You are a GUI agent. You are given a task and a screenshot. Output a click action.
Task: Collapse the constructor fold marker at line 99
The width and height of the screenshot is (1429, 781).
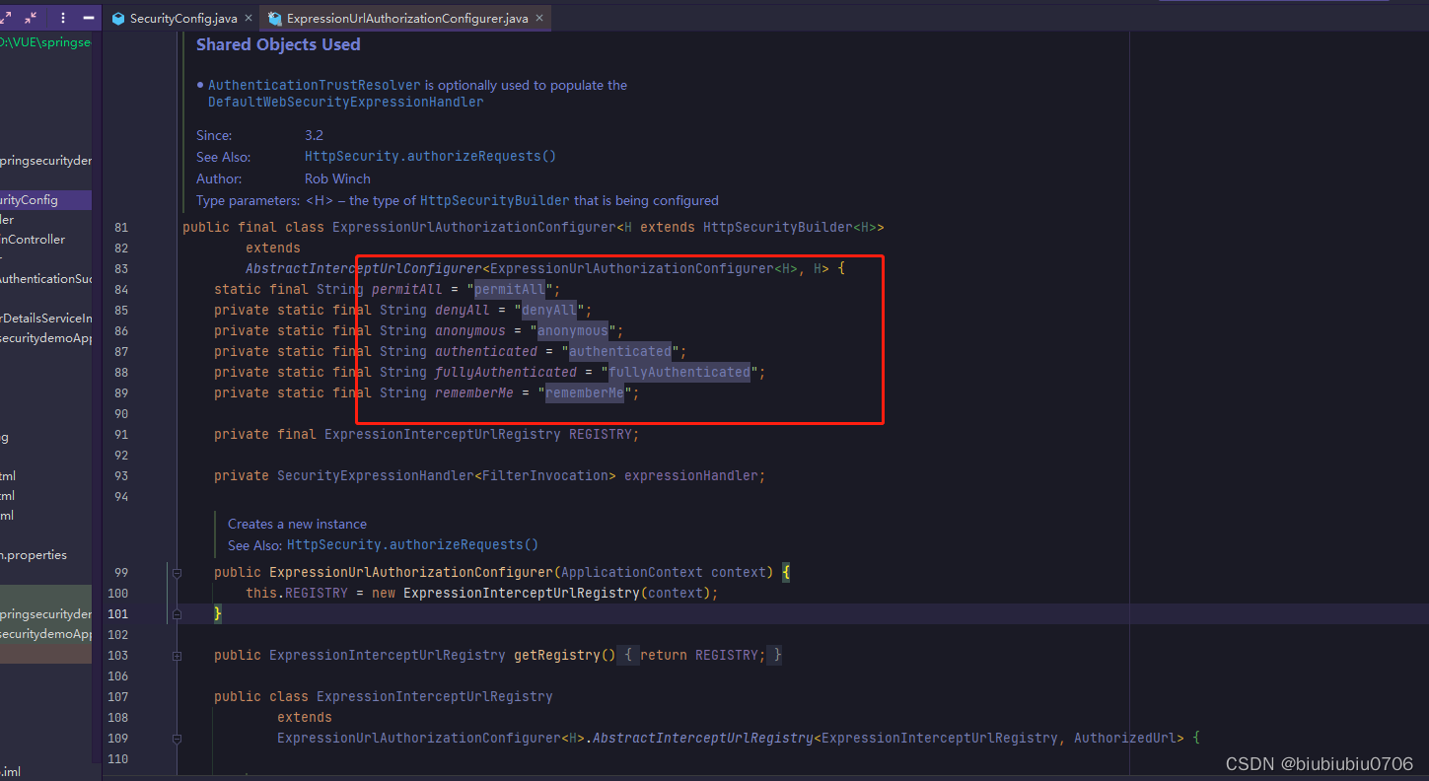point(177,572)
